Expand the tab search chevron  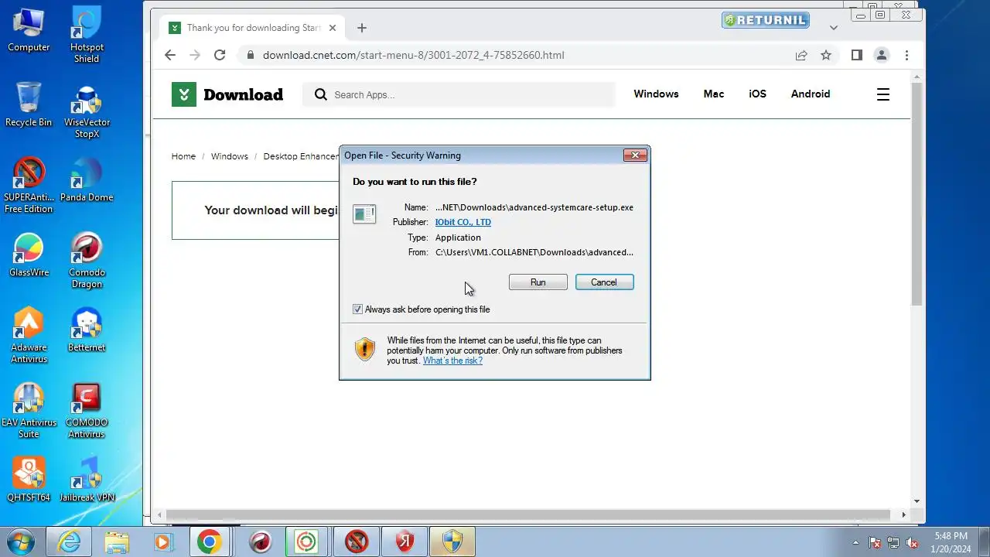[833, 28]
